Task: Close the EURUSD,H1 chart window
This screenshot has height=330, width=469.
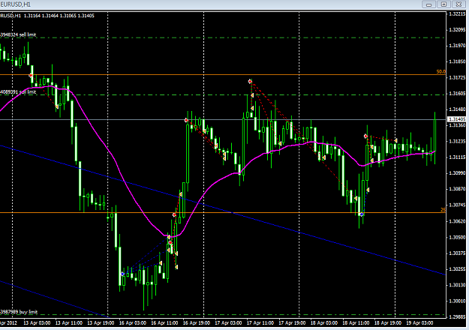Action: 458,4
